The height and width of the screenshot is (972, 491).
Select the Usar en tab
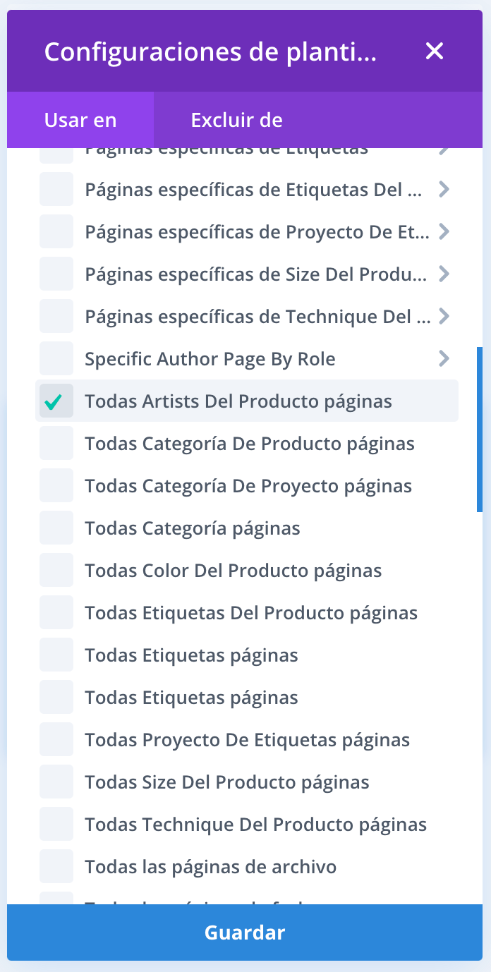pyautogui.click(x=80, y=120)
